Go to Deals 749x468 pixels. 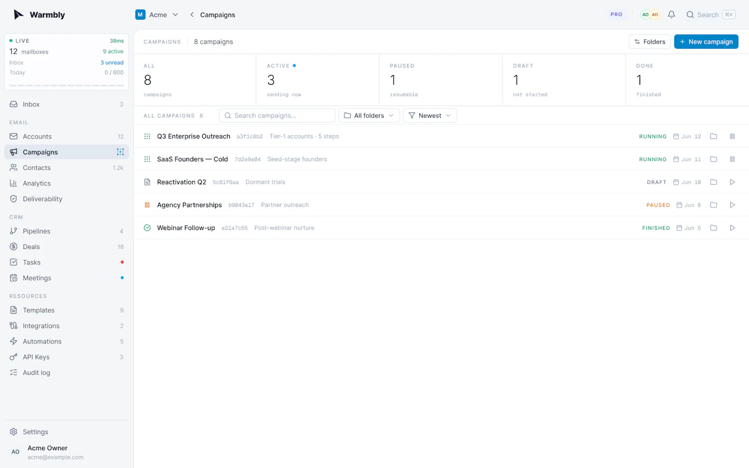[x=66, y=247]
